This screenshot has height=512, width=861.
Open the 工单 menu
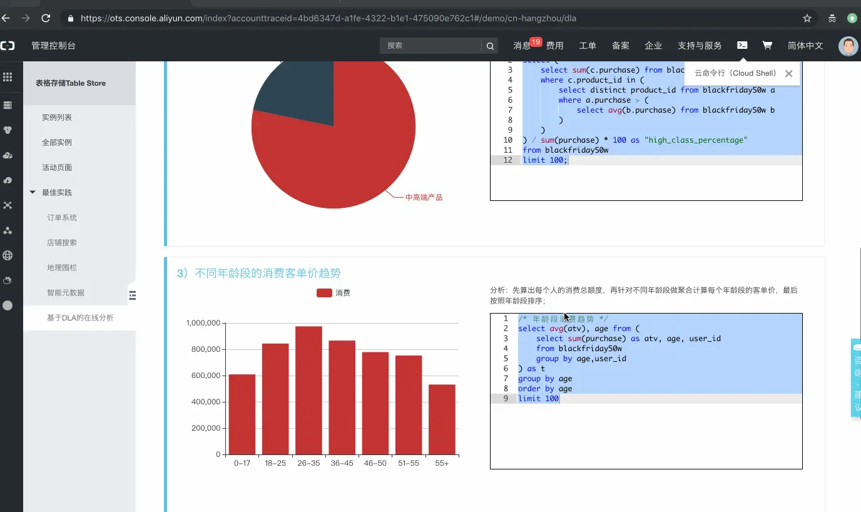[588, 46]
